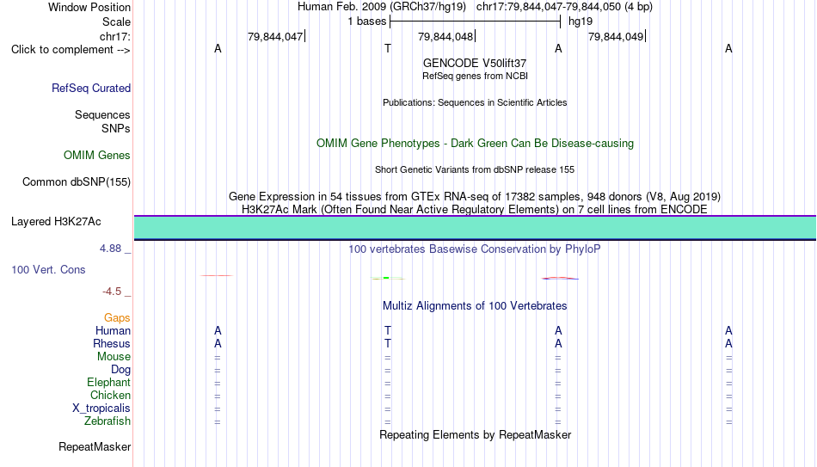The height and width of the screenshot is (467, 817).
Task: Click 'Repeating Elements by RepeatMasker' title
Action: [475, 434]
